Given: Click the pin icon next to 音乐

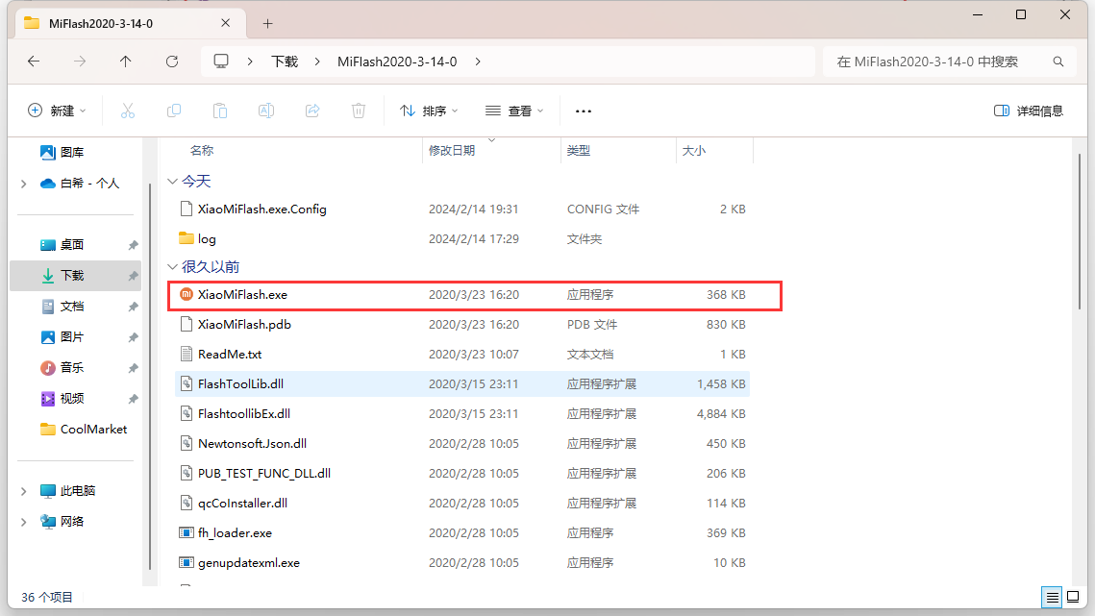Looking at the screenshot, I should pos(133,368).
